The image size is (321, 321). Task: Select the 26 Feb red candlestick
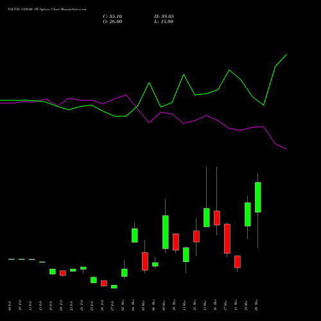click(104, 283)
